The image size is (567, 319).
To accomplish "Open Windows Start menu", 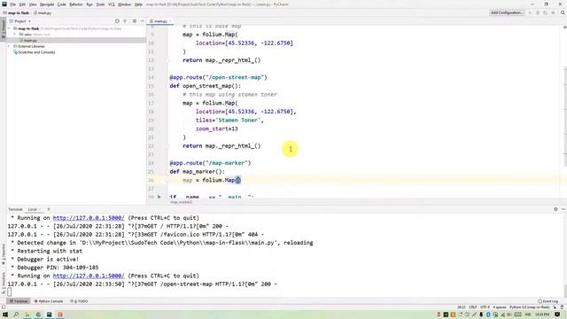I will [5, 315].
